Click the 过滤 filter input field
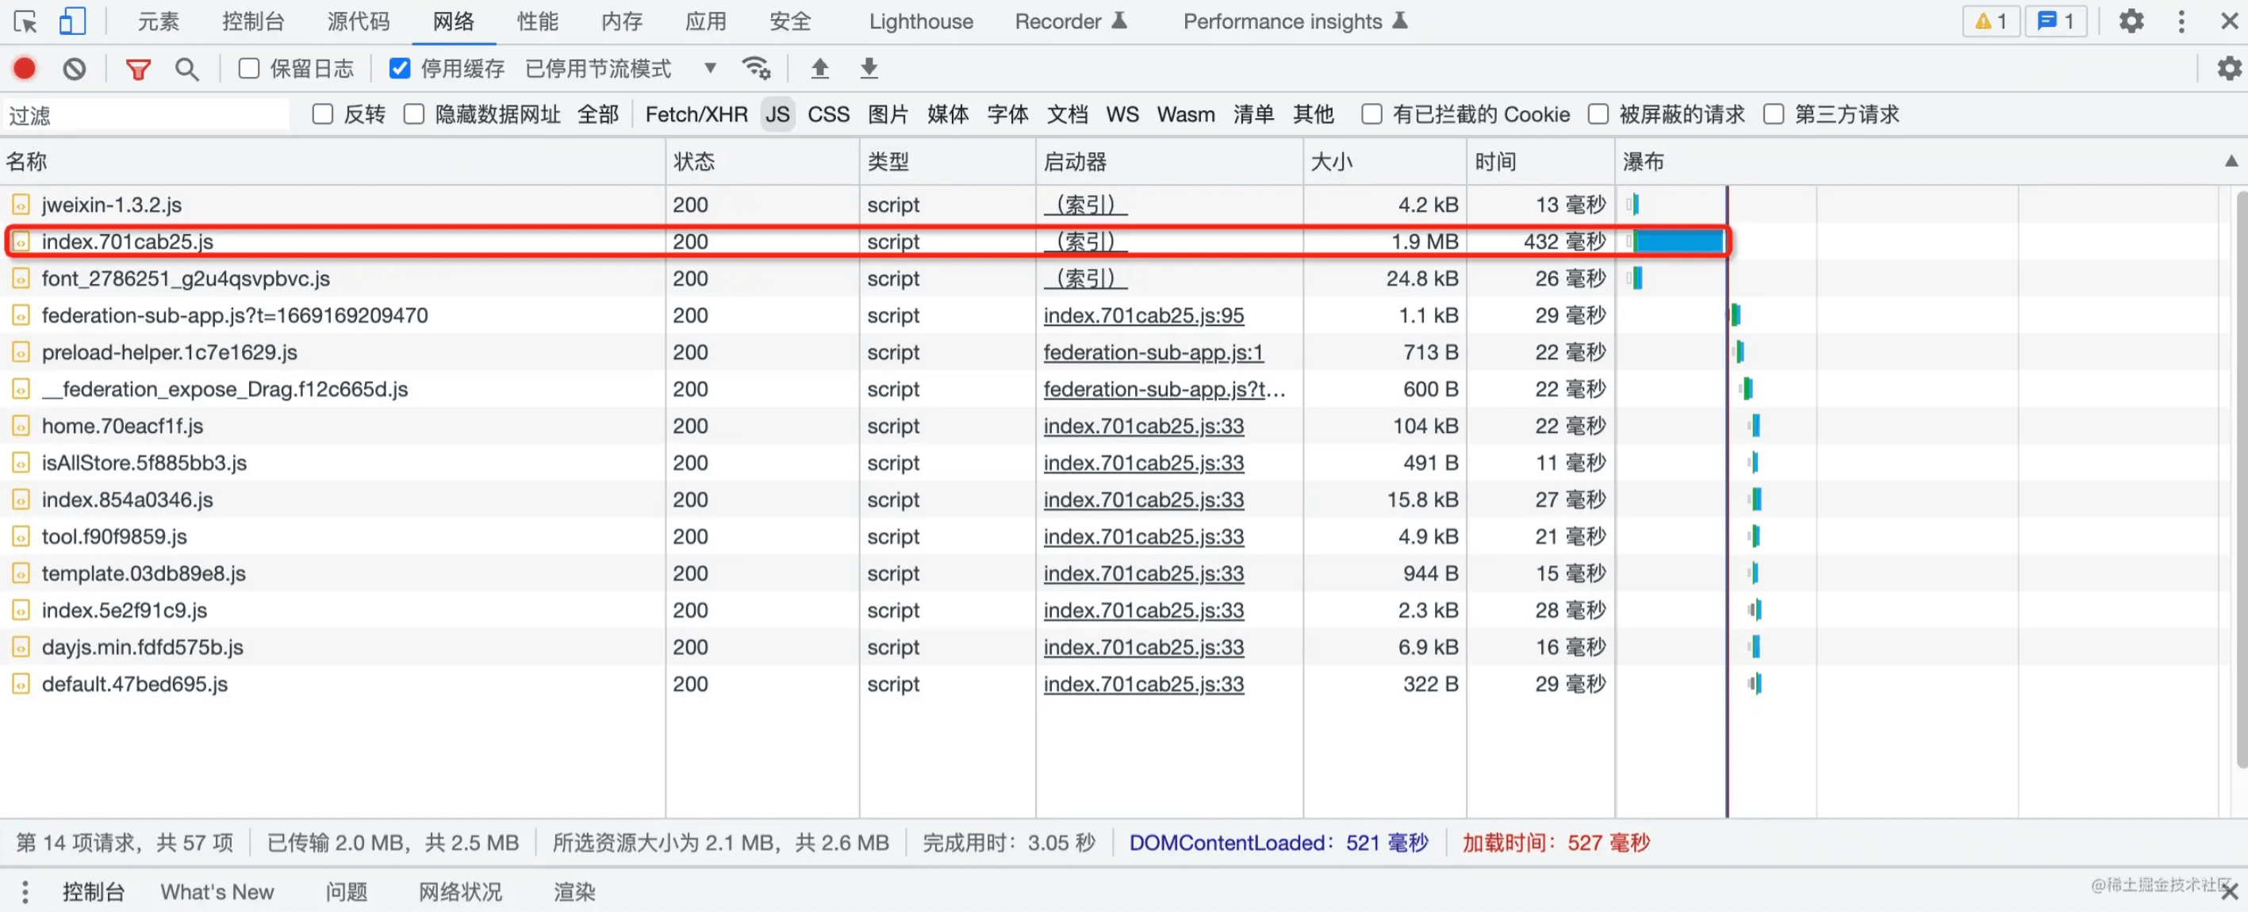2248x912 pixels. 145,114
